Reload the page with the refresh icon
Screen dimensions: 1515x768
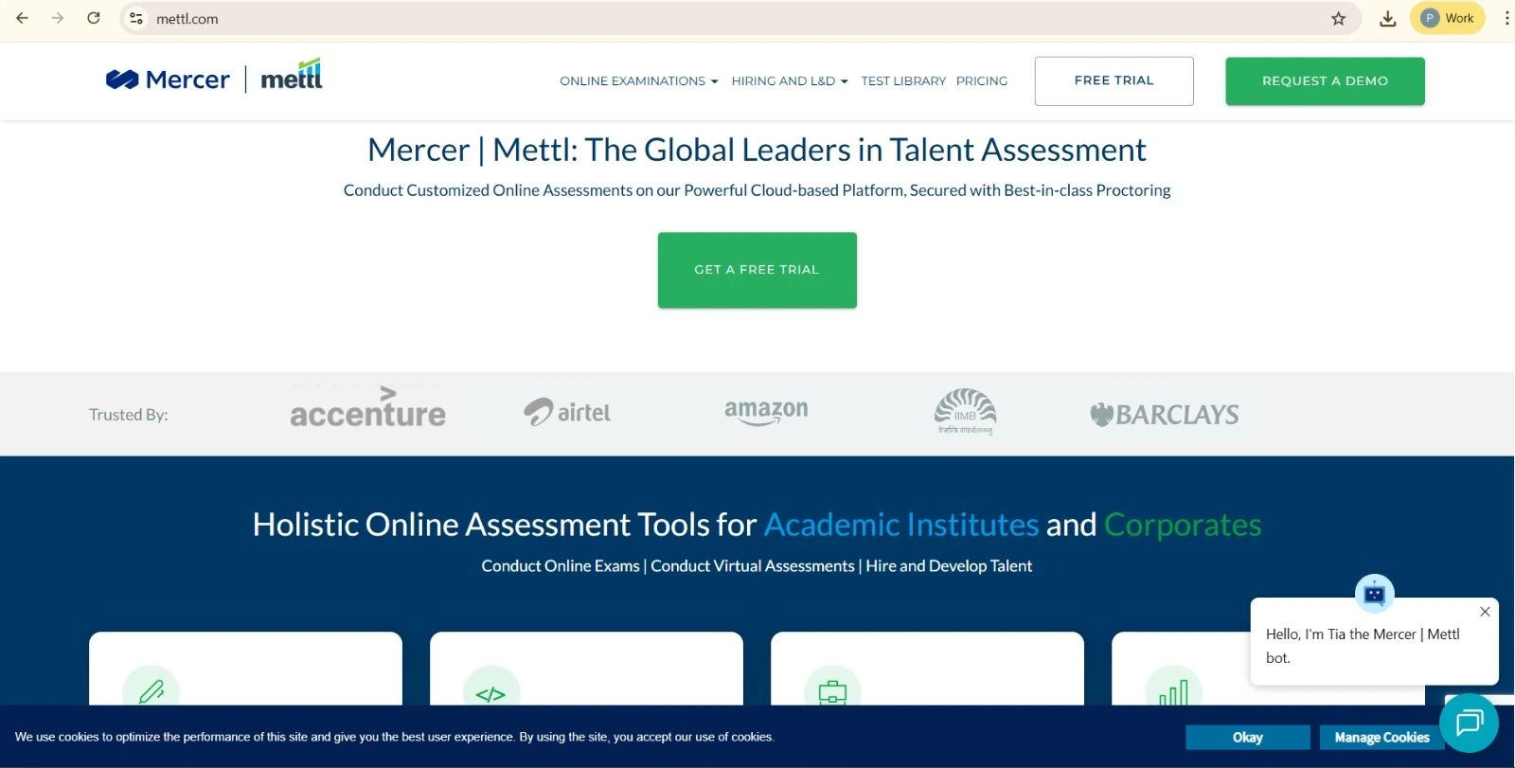(x=94, y=18)
